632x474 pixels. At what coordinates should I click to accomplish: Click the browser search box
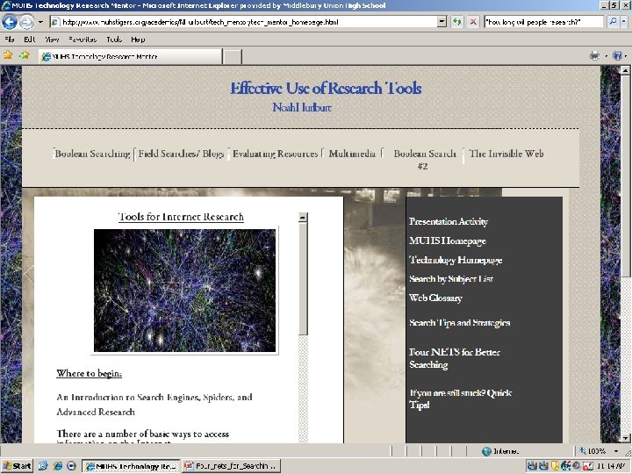543,22
